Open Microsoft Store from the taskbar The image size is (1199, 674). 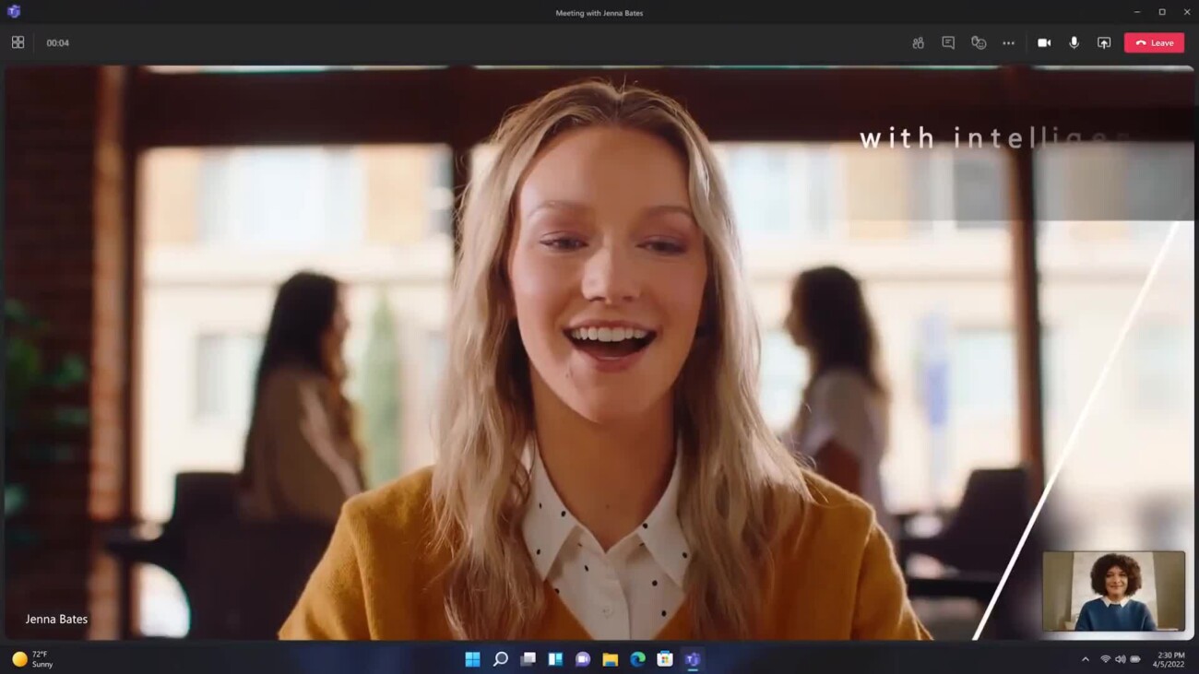(664, 659)
